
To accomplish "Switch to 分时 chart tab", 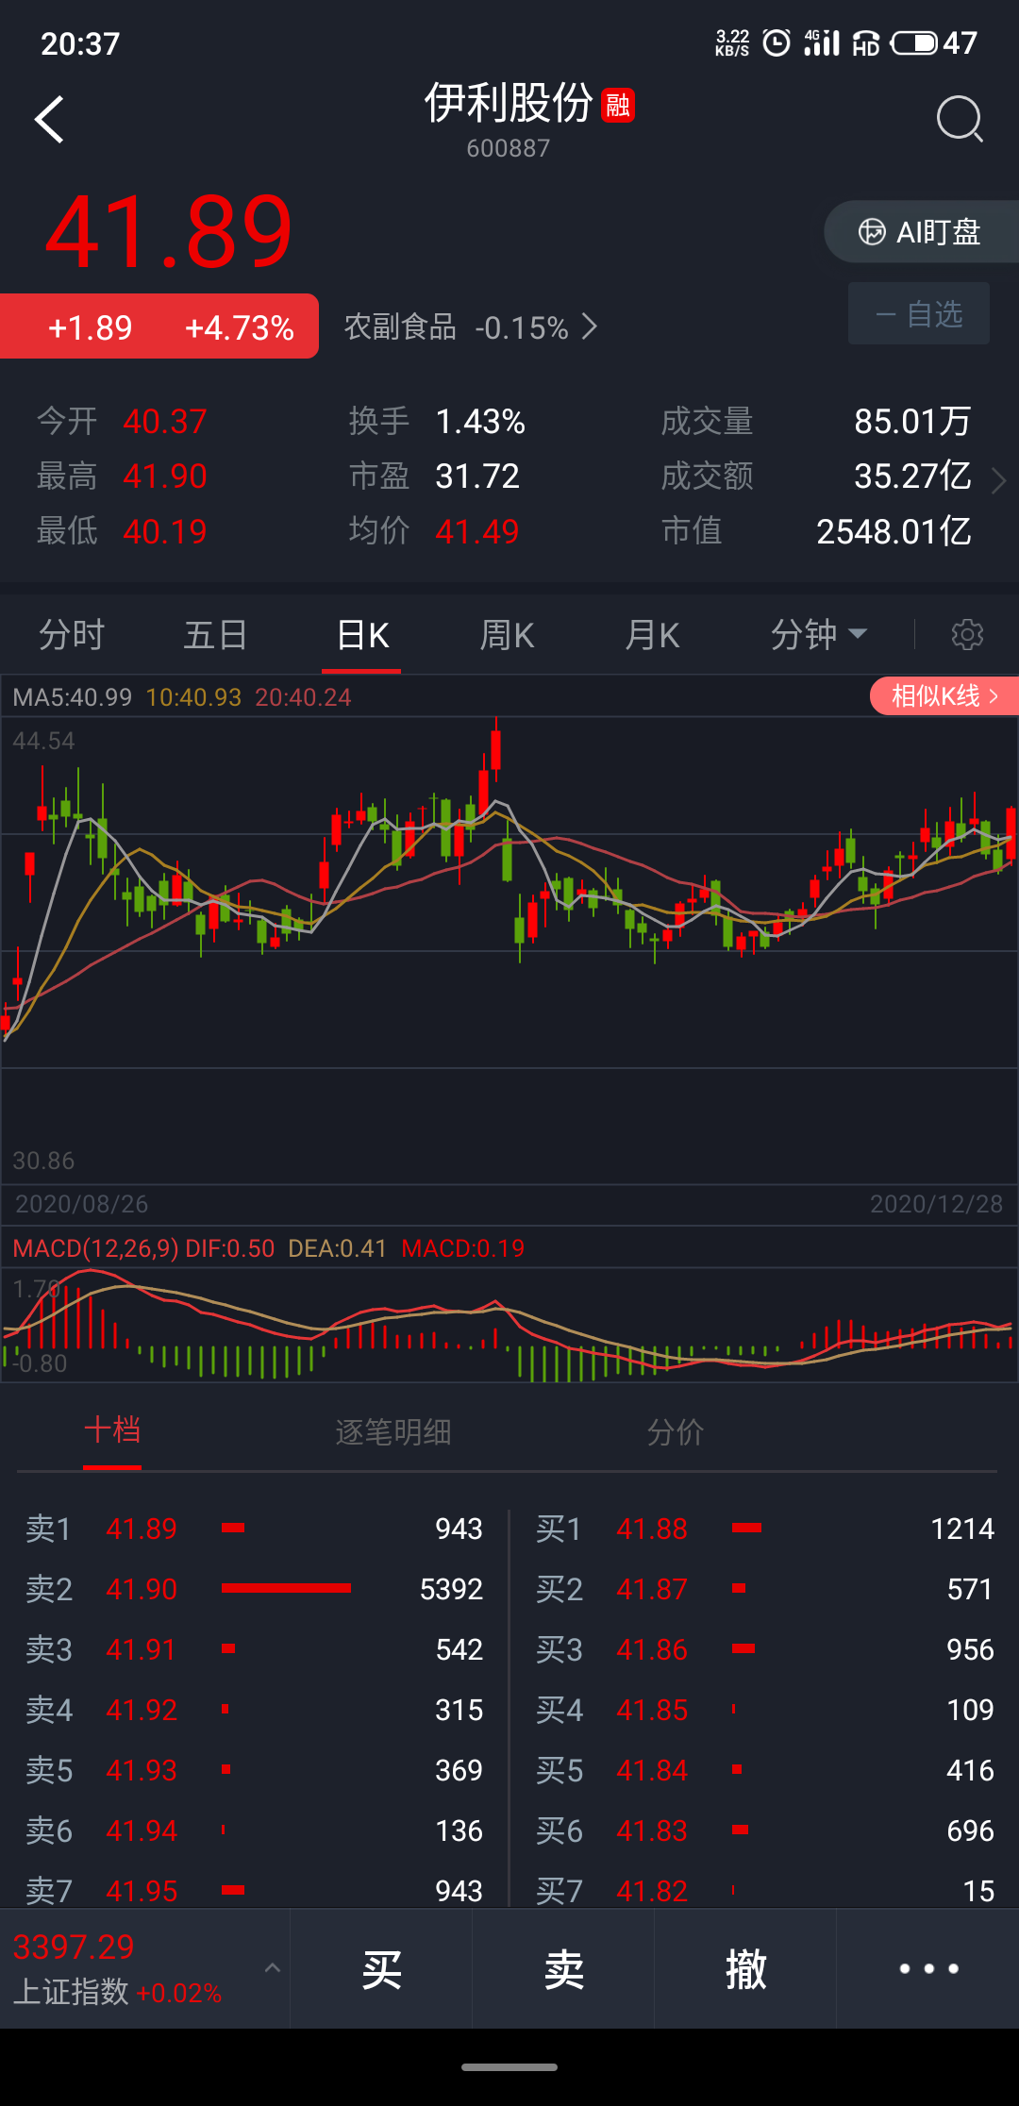I will tap(72, 635).
